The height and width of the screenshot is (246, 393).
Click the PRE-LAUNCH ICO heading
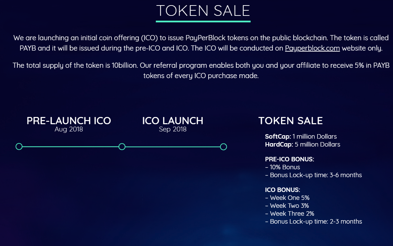69,121
